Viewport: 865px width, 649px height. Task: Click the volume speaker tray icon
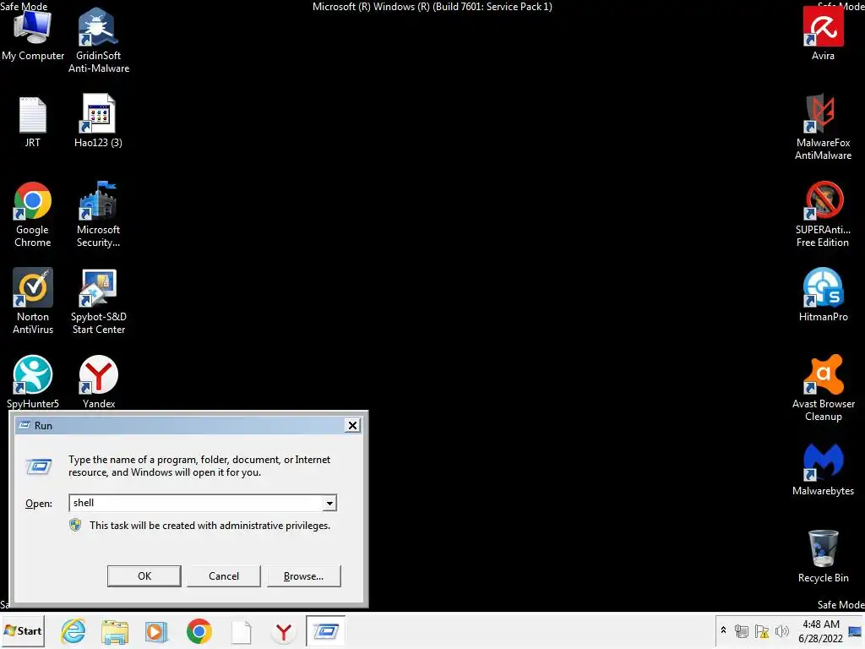tap(781, 630)
